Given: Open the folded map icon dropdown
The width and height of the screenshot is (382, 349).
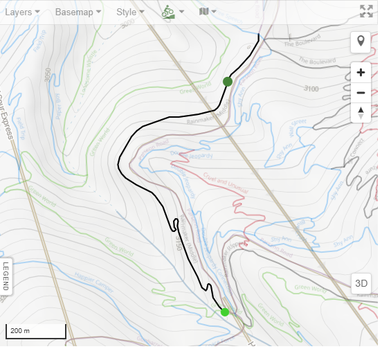Looking at the screenshot, I should coord(208,11).
